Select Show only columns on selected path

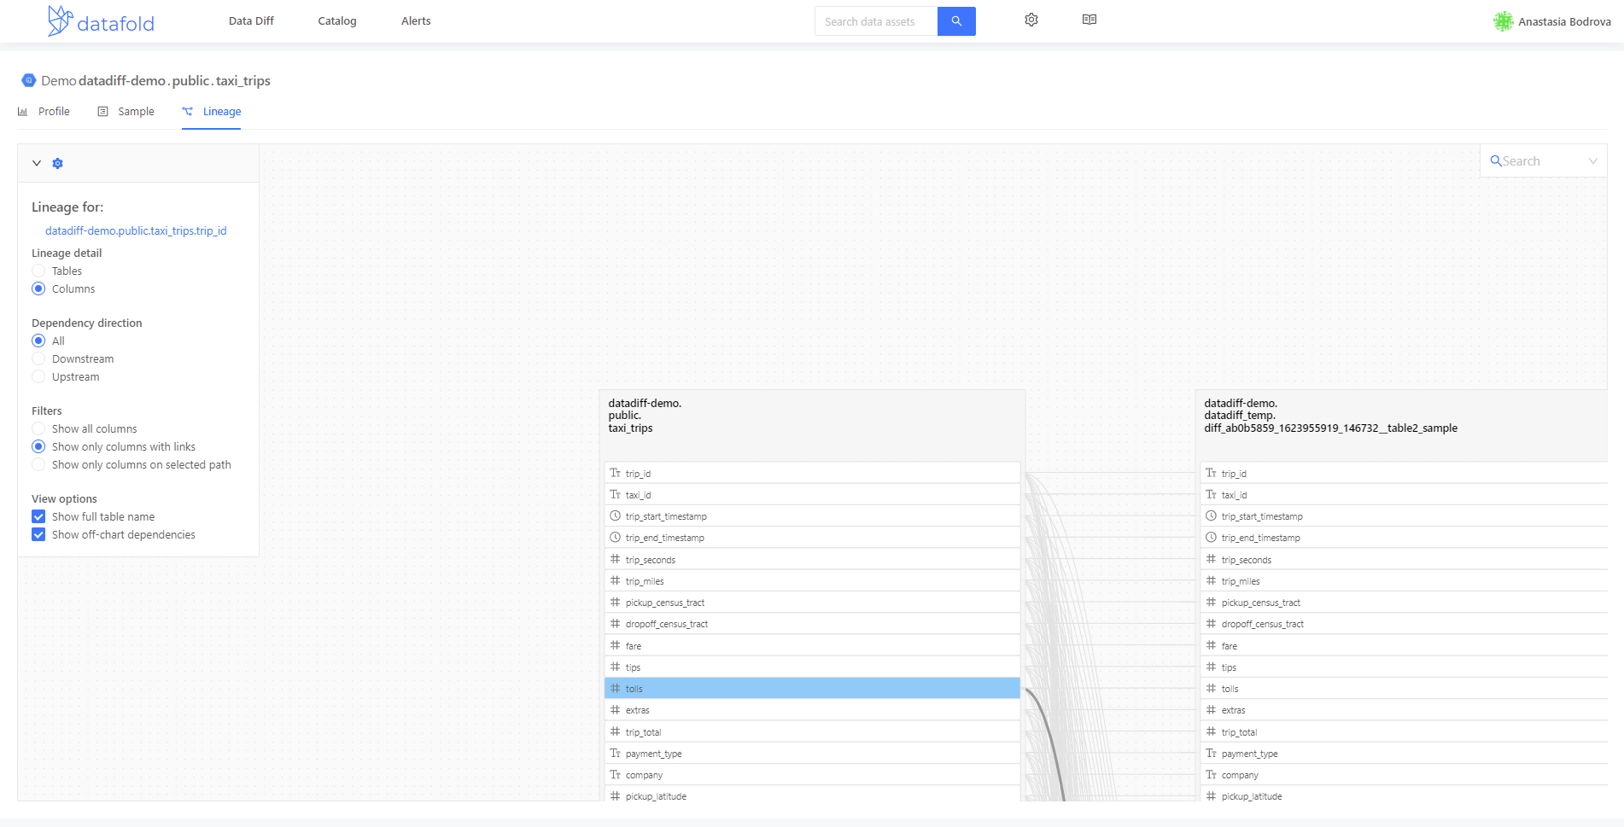tap(38, 464)
